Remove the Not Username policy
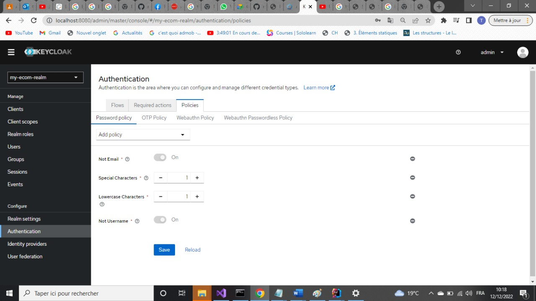Screen dimensions: 536x301 click(x=412, y=221)
